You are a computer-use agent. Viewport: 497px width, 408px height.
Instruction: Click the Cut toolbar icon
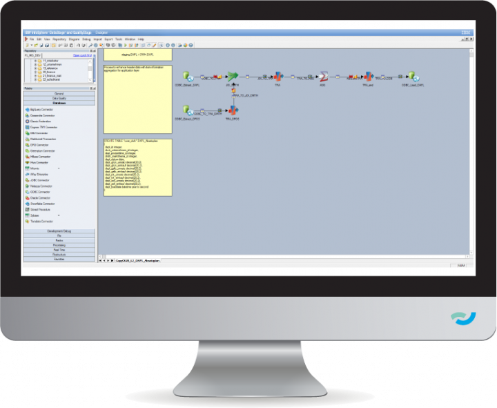(x=61, y=46)
